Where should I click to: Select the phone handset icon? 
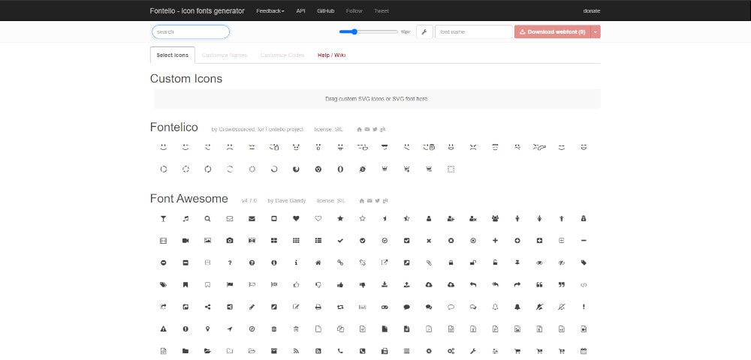pos(340,351)
